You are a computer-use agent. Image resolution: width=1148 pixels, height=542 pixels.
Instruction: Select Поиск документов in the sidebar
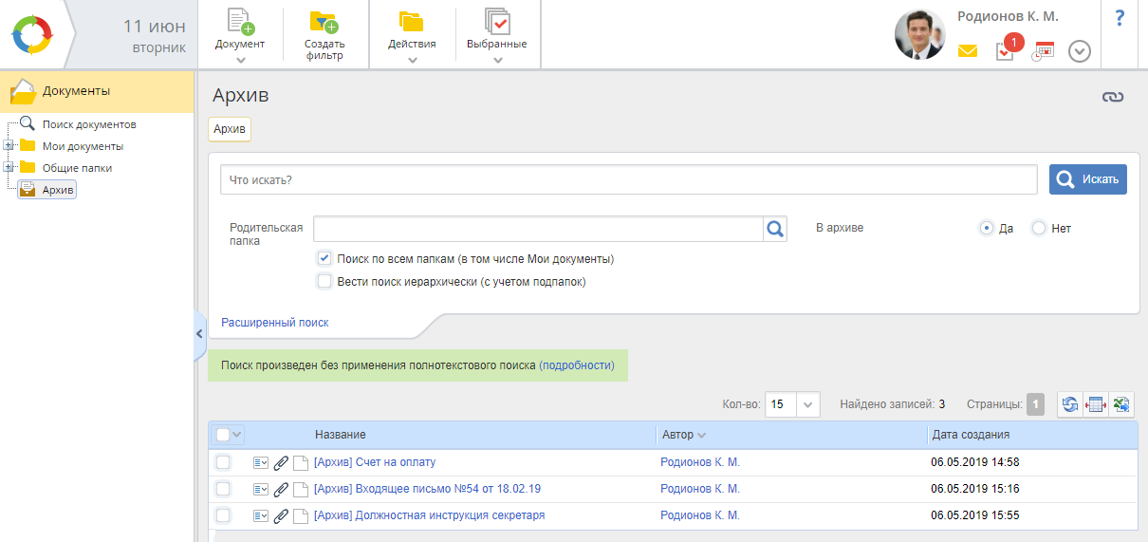pyautogui.click(x=88, y=124)
